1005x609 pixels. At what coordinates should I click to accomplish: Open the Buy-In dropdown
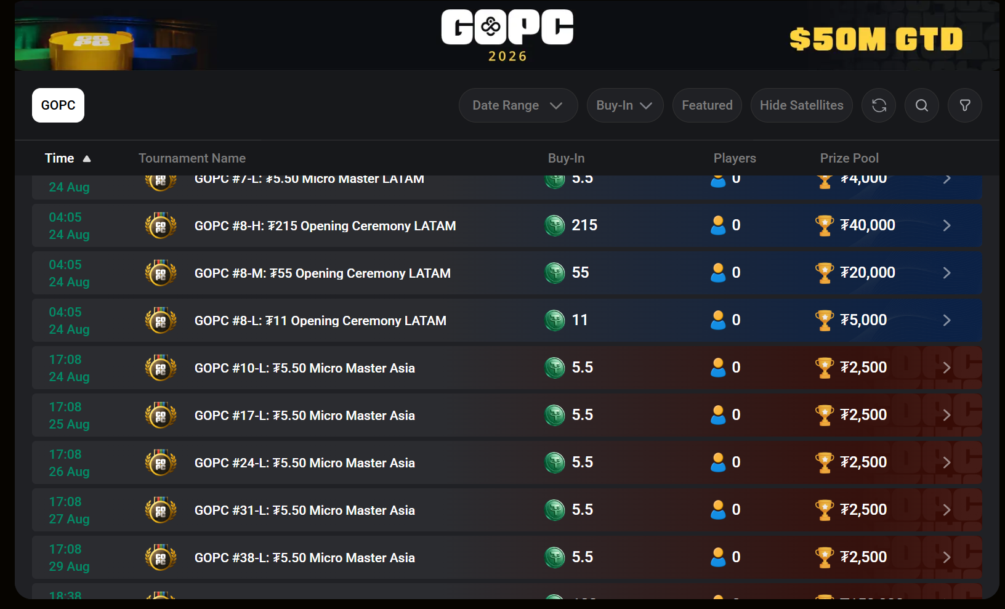[x=624, y=105]
